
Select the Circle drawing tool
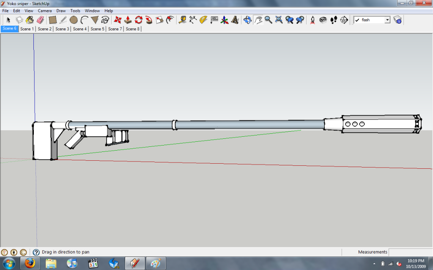coord(74,20)
